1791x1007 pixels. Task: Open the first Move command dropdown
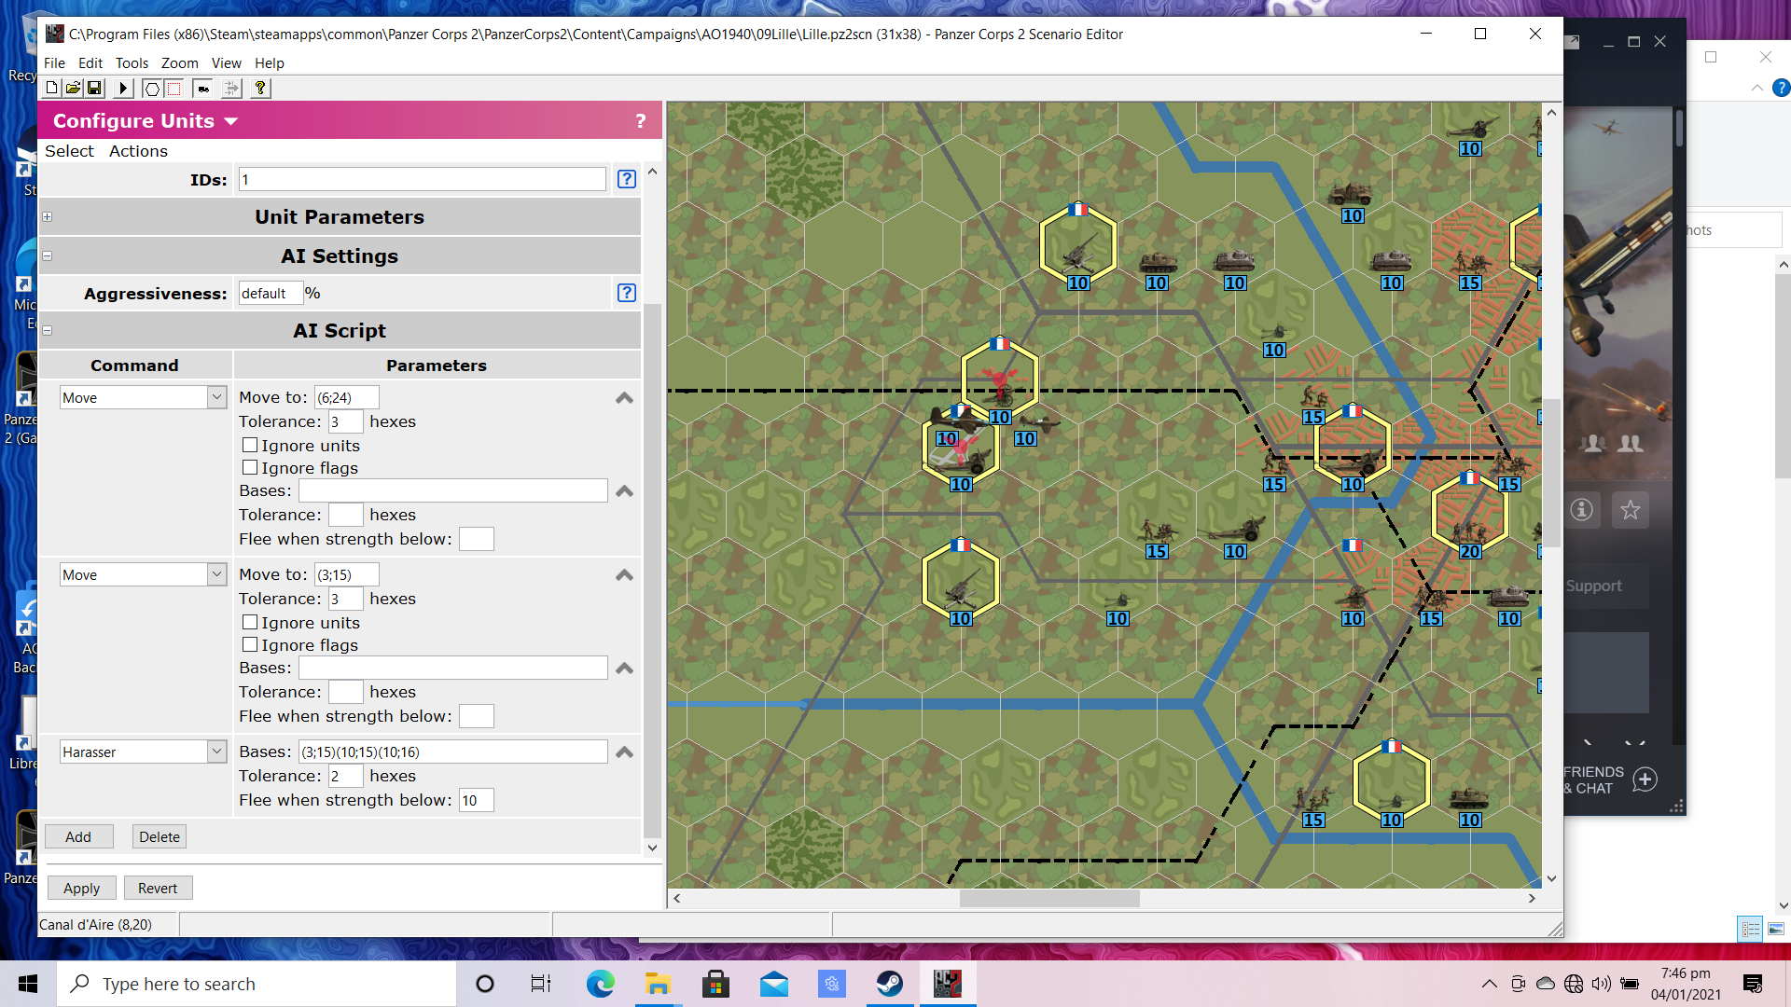216,397
